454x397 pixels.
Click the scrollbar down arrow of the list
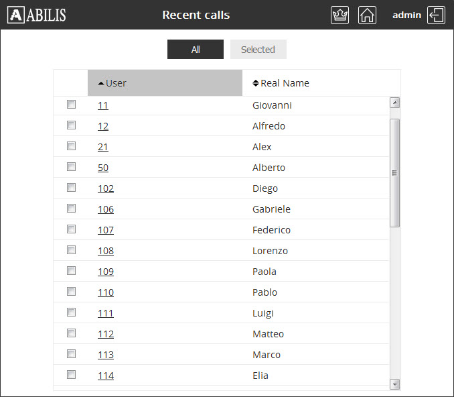point(394,384)
